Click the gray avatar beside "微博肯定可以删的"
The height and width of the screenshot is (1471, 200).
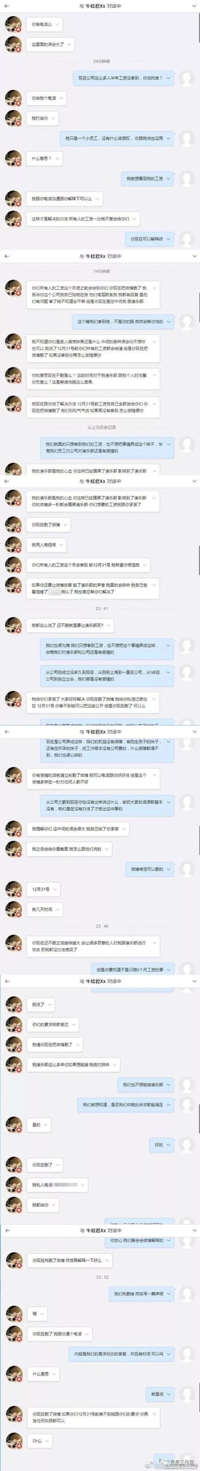pyautogui.click(x=186, y=869)
